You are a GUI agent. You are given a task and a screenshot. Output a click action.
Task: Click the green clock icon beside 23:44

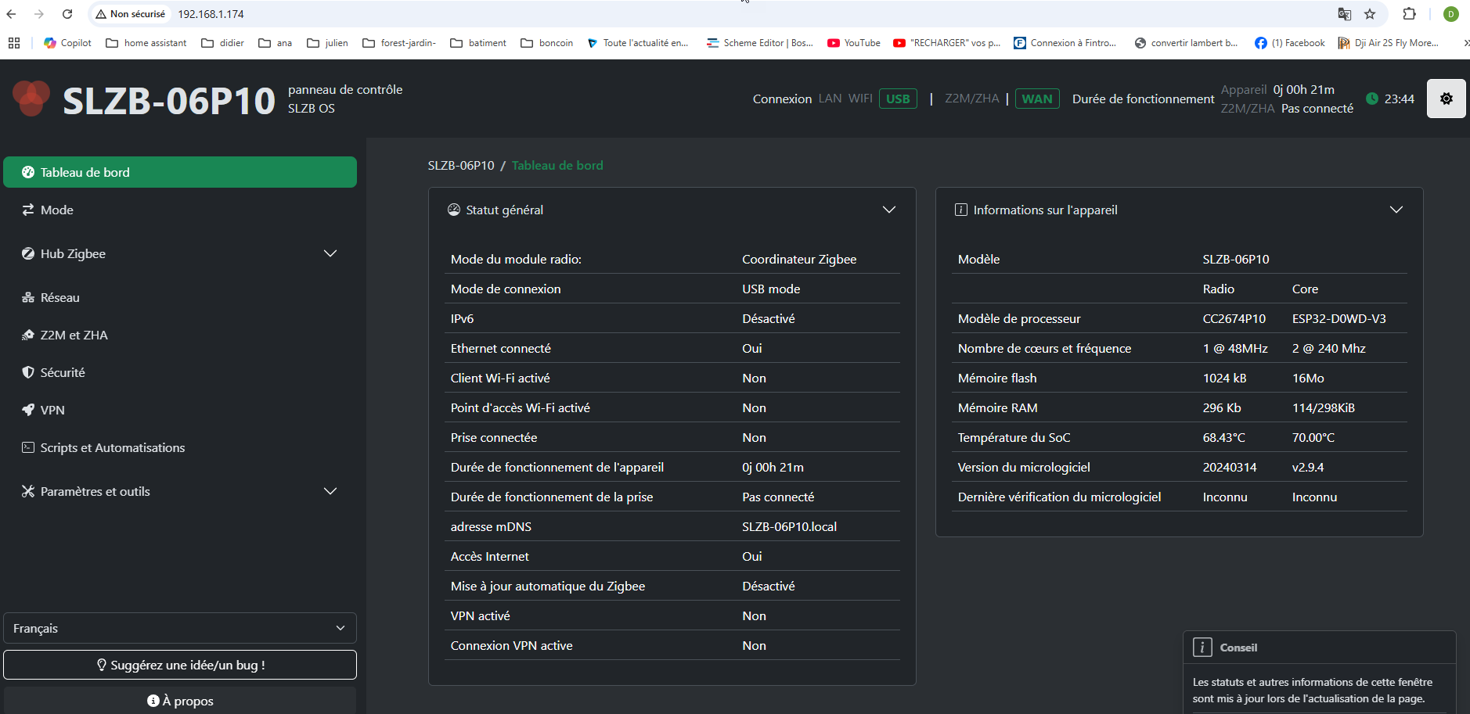tap(1372, 99)
